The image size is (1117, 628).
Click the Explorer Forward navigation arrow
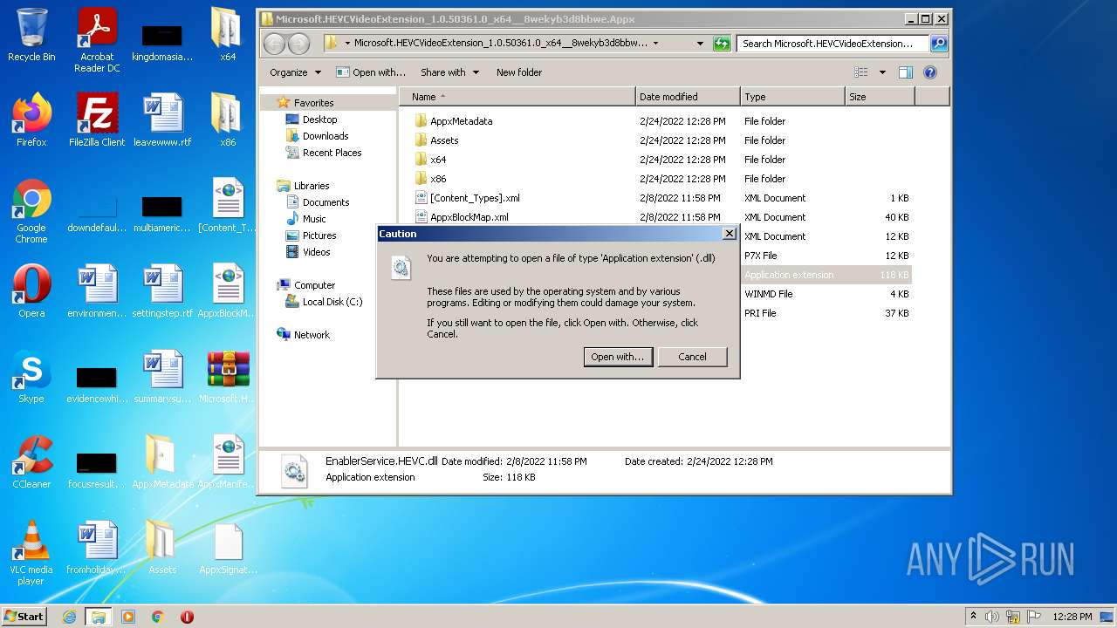pyautogui.click(x=298, y=44)
